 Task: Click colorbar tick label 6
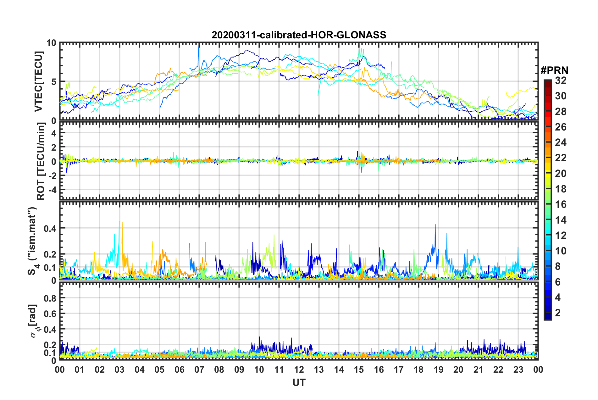pyautogui.click(x=558, y=282)
